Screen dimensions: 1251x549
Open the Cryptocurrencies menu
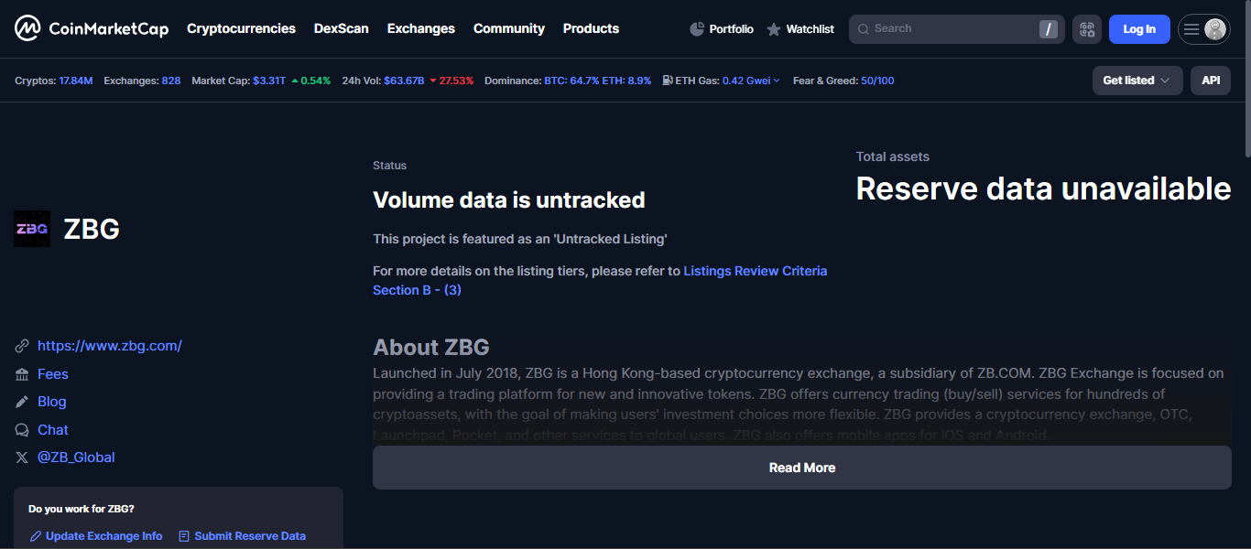pos(241,29)
